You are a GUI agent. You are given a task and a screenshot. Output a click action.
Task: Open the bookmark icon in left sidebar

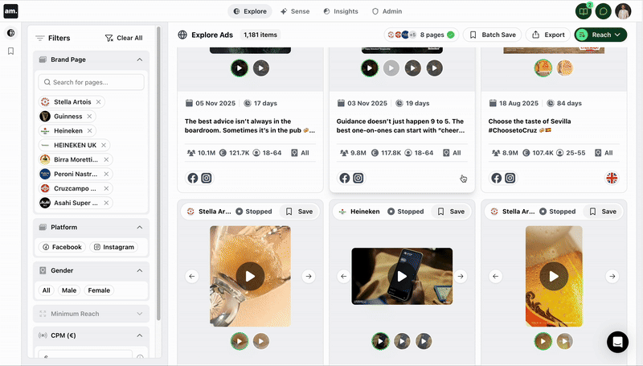tap(10, 51)
